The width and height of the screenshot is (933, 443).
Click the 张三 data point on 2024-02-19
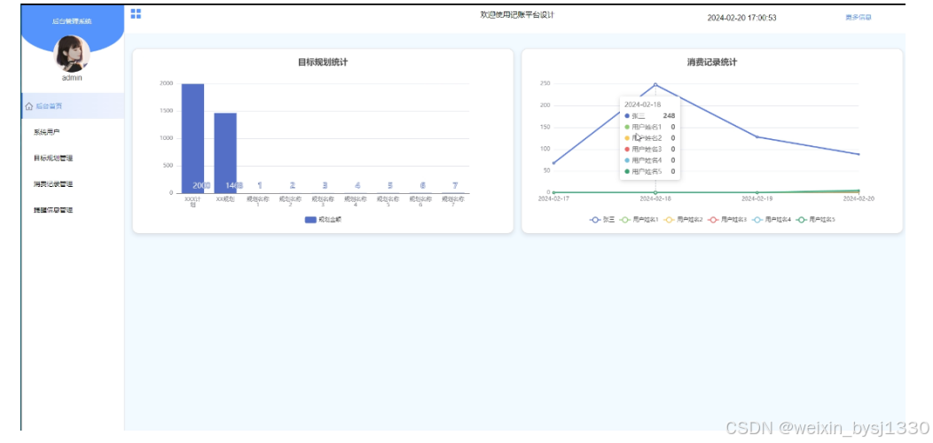(757, 136)
